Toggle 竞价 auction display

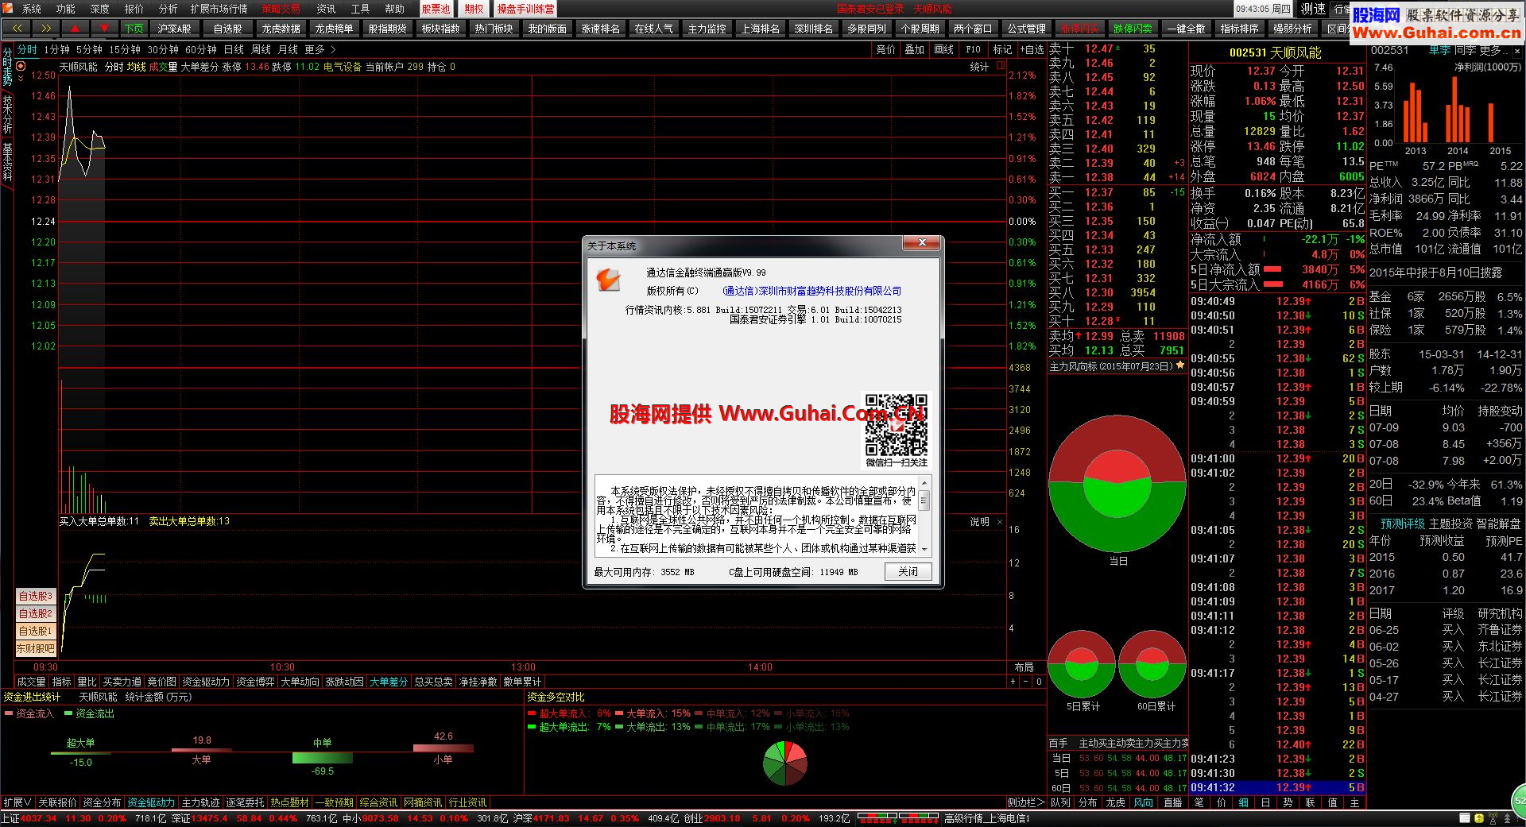(x=885, y=49)
